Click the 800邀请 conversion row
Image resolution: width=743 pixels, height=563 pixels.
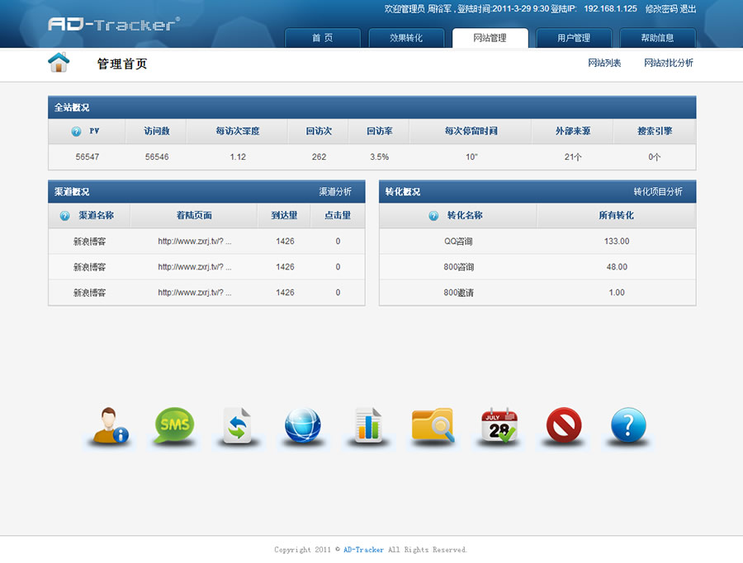tap(537, 293)
